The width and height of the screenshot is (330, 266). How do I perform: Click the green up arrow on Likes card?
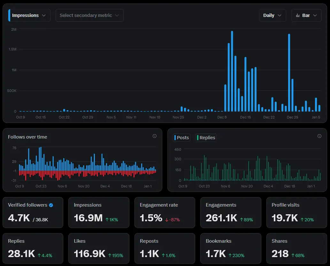tap(109, 255)
